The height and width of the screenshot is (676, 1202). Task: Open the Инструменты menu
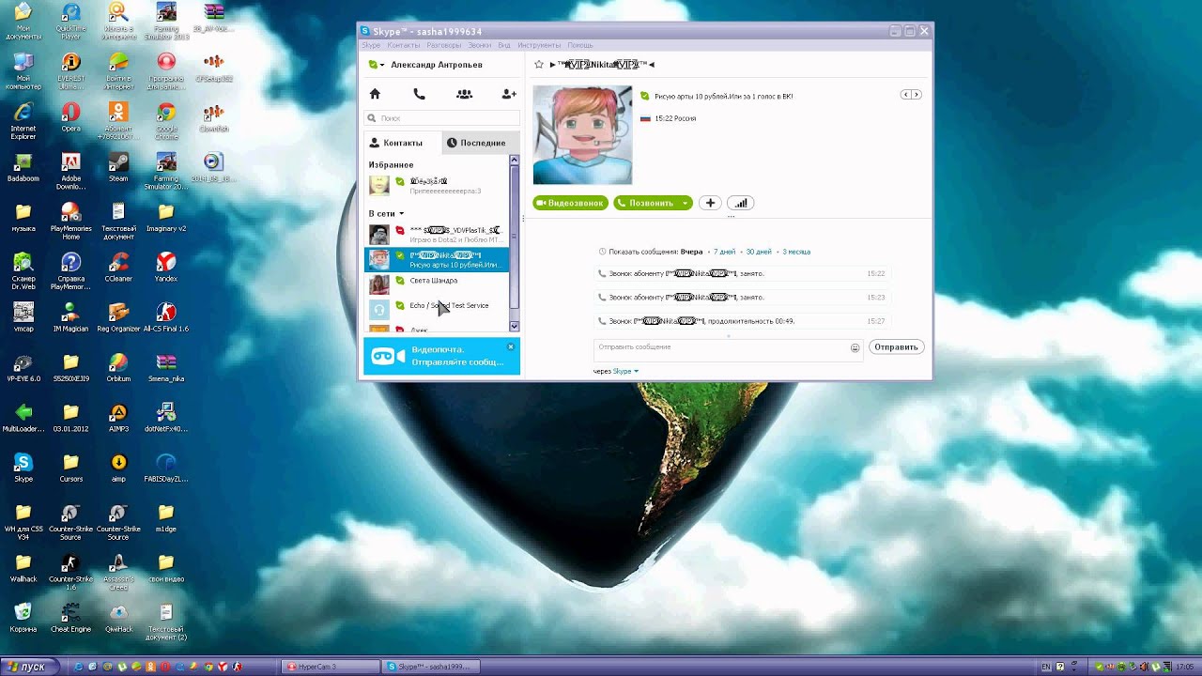[539, 45]
